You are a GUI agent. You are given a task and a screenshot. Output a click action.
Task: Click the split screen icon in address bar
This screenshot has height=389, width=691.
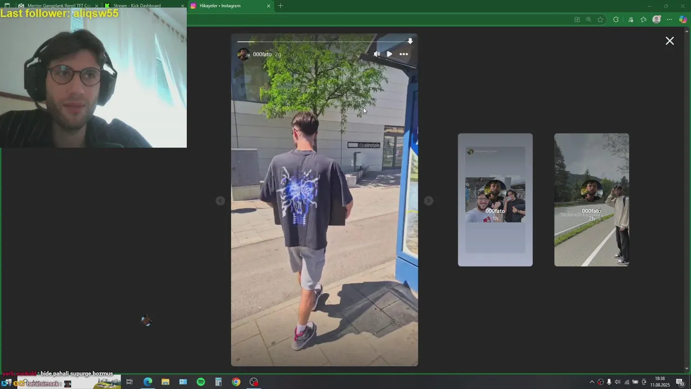click(x=577, y=19)
